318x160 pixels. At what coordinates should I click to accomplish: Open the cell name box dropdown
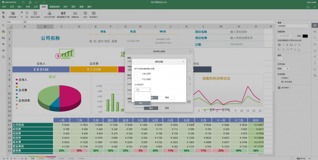21,22
